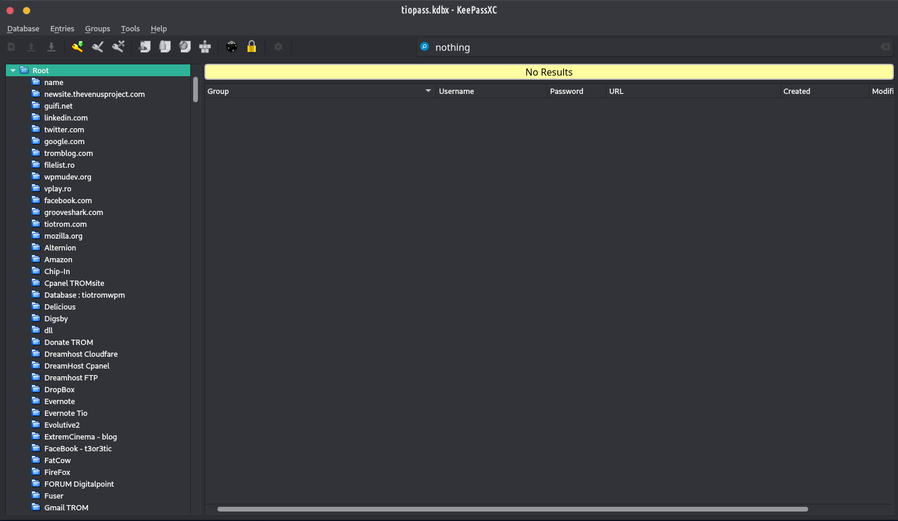Clear the search field text
Image resolution: width=898 pixels, height=521 pixels.
[x=884, y=47]
